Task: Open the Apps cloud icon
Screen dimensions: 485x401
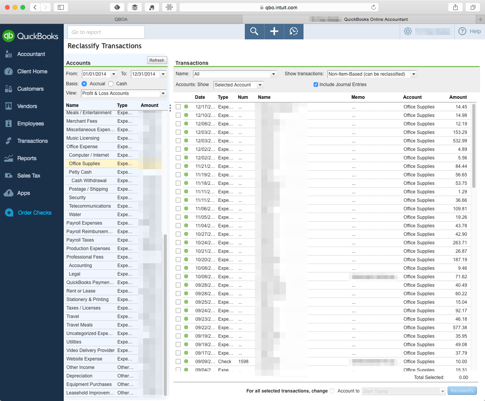Action: point(8,193)
